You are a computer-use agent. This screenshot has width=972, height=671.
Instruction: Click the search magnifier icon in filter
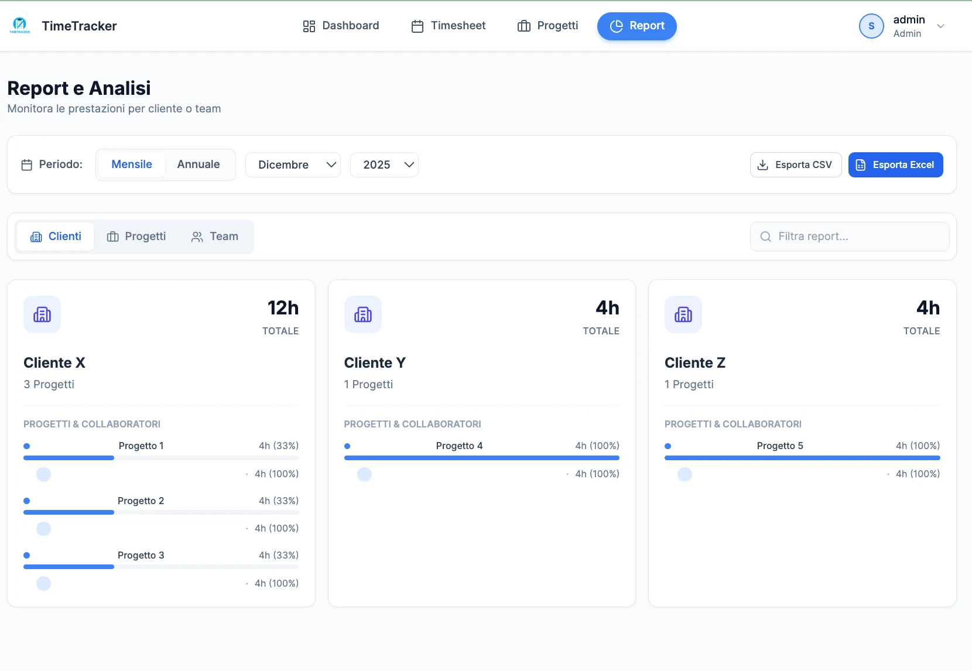(765, 237)
